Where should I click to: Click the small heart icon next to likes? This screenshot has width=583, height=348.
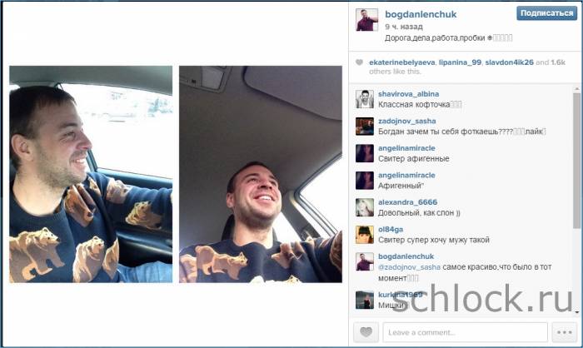359,62
